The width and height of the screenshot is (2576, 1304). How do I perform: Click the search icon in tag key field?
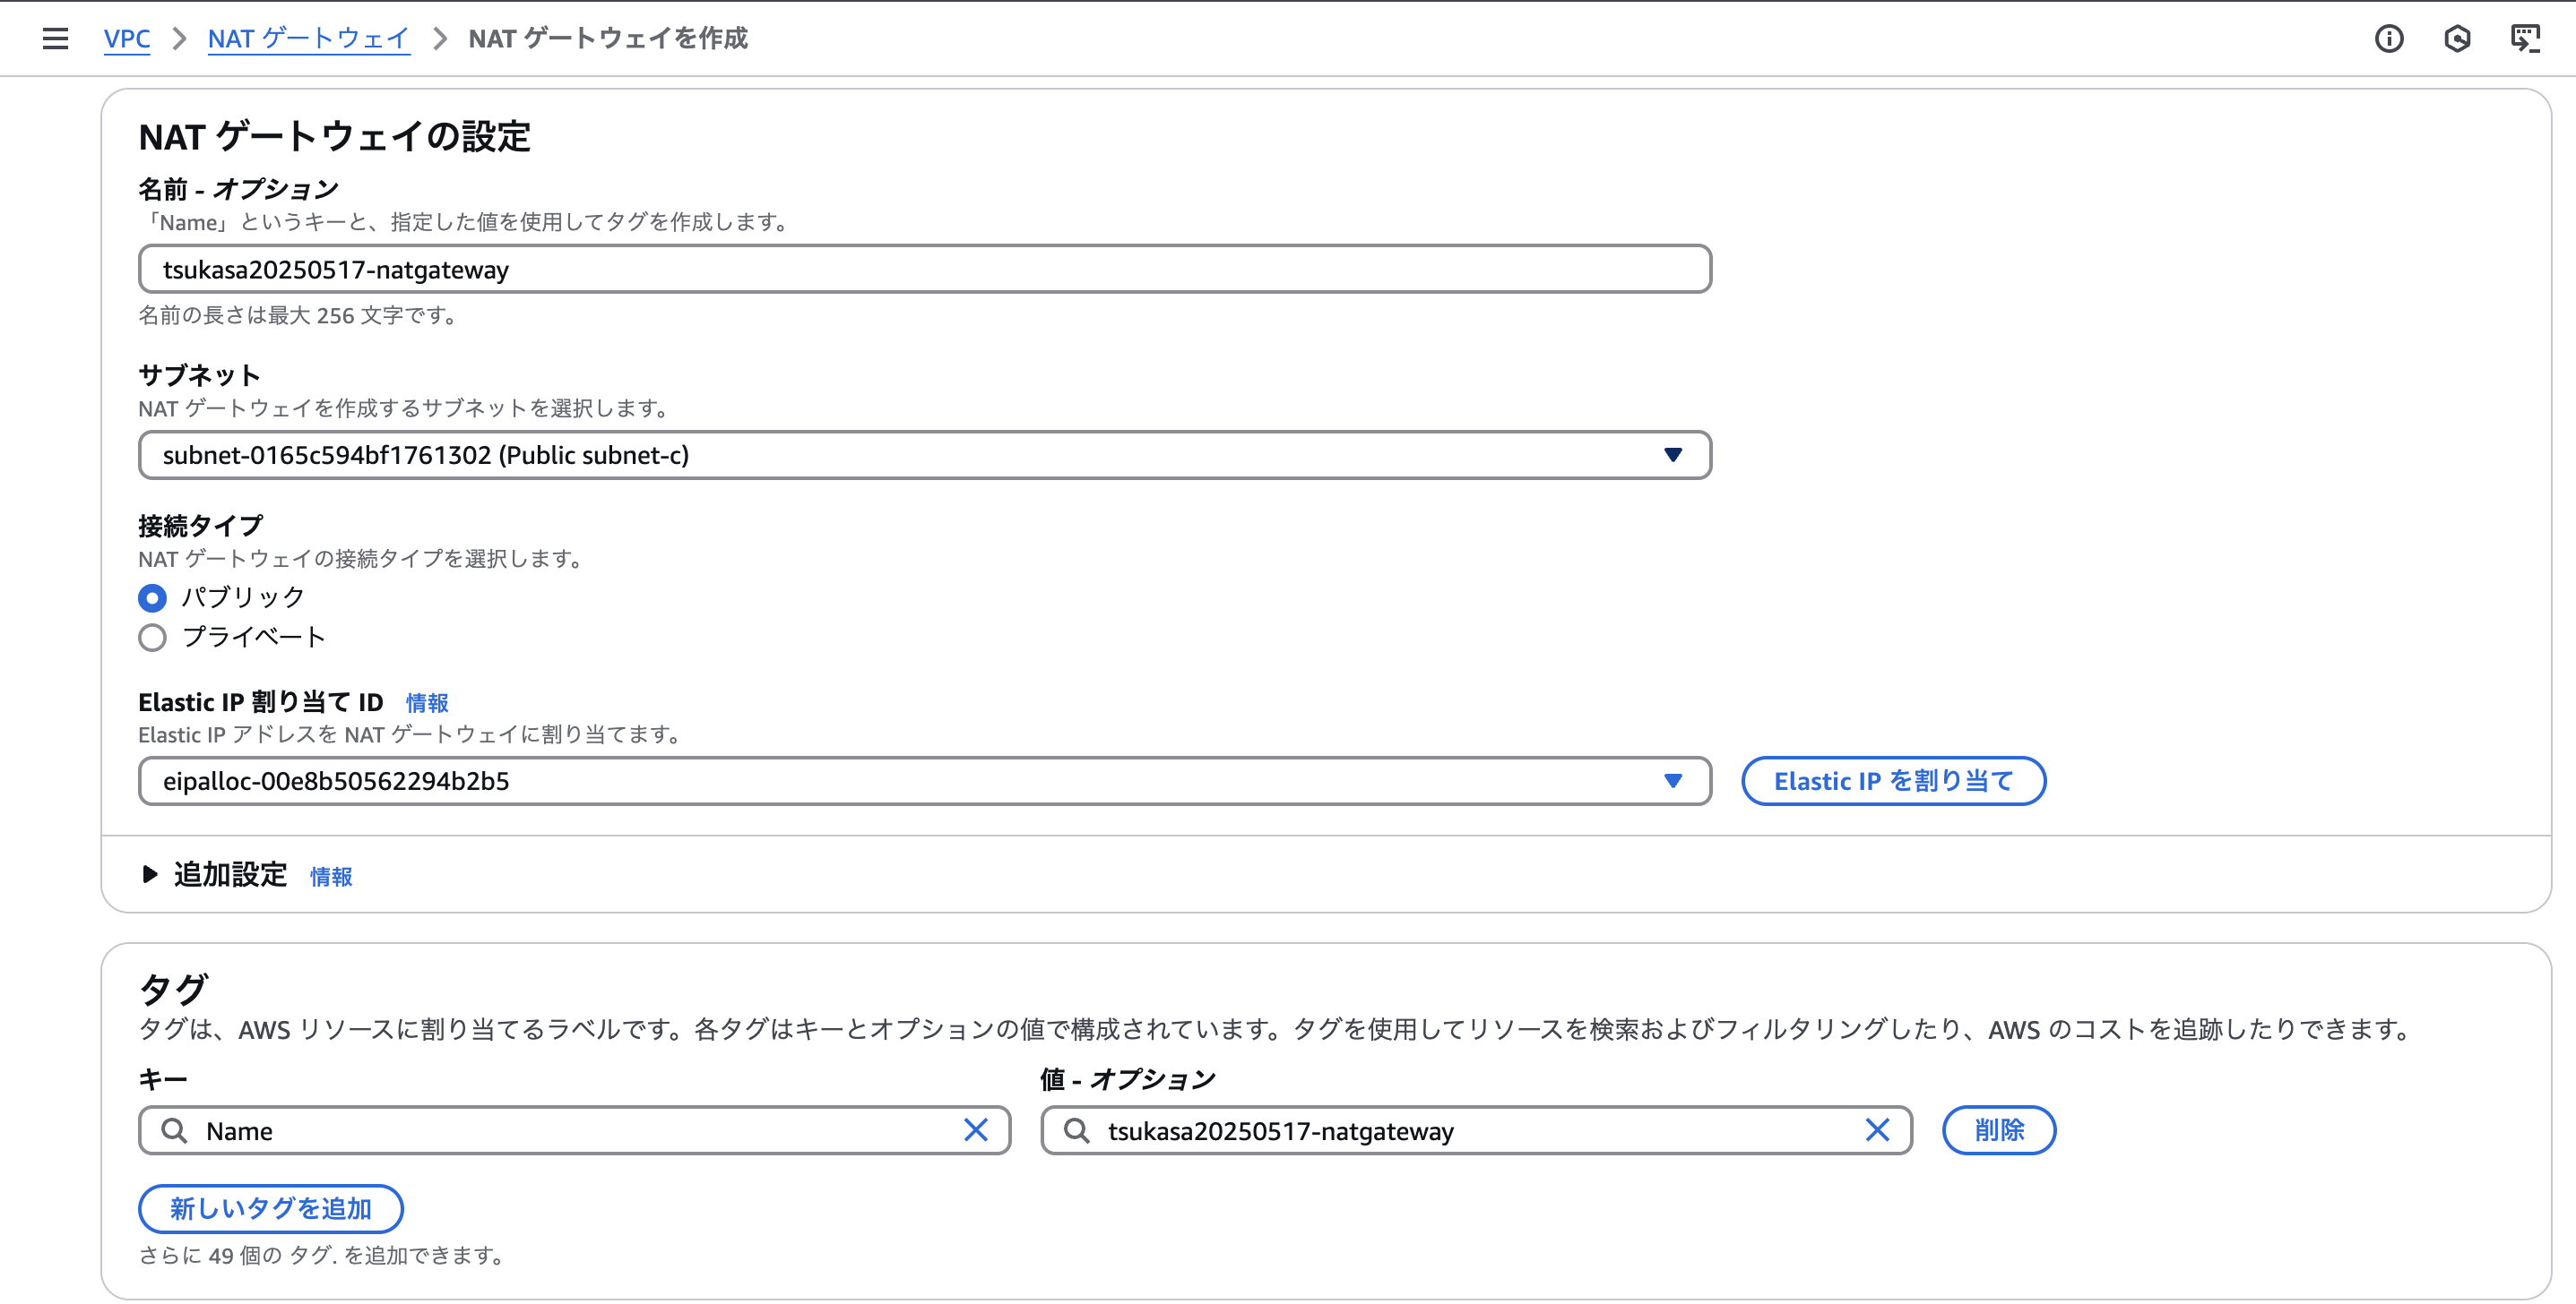[x=175, y=1130]
